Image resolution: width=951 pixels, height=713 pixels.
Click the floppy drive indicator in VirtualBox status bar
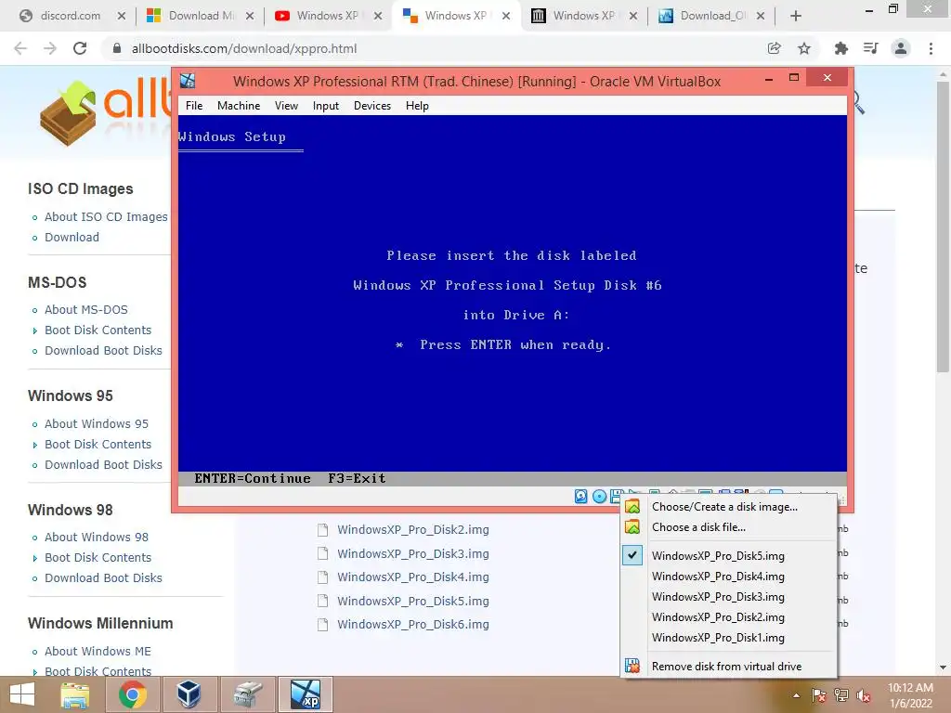click(x=617, y=496)
